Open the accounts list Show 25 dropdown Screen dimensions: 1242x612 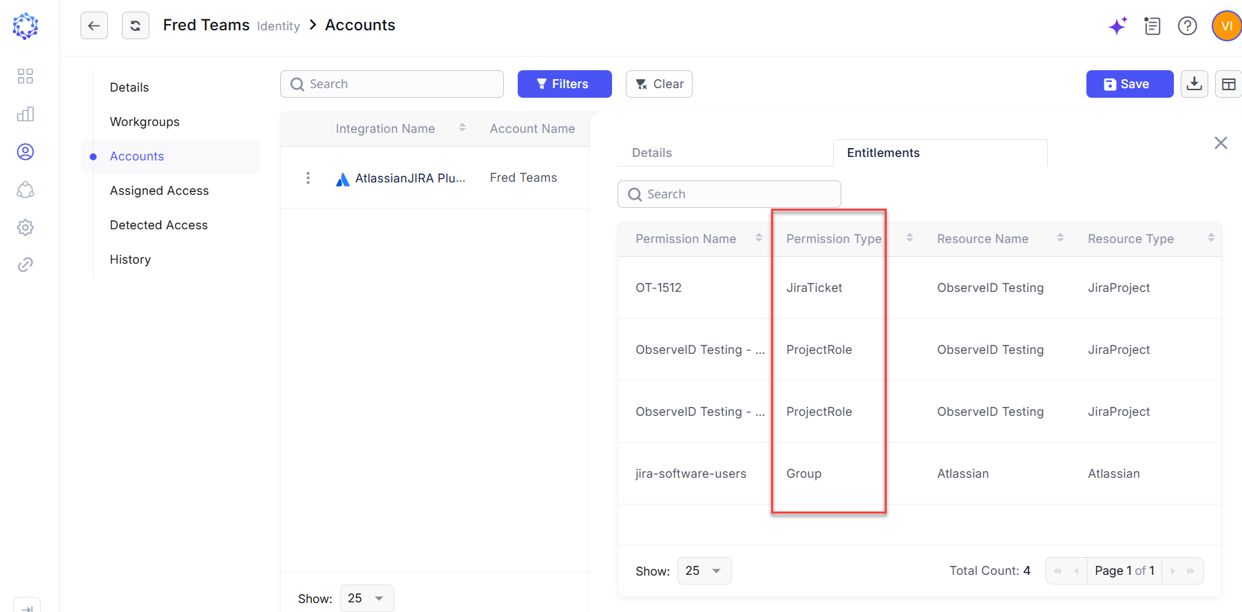click(367, 598)
